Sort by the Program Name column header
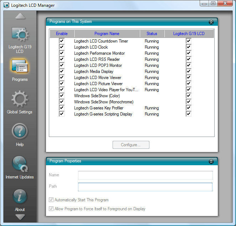Viewport: 236px width, 226px height. click(107, 34)
